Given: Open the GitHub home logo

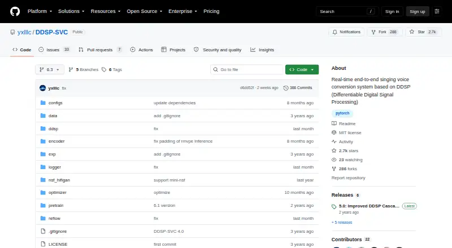Looking at the screenshot, I should pyautogui.click(x=15, y=11).
